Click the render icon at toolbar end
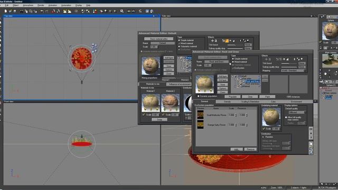The height and width of the screenshot is (190, 338). pyautogui.click(x=152, y=11)
